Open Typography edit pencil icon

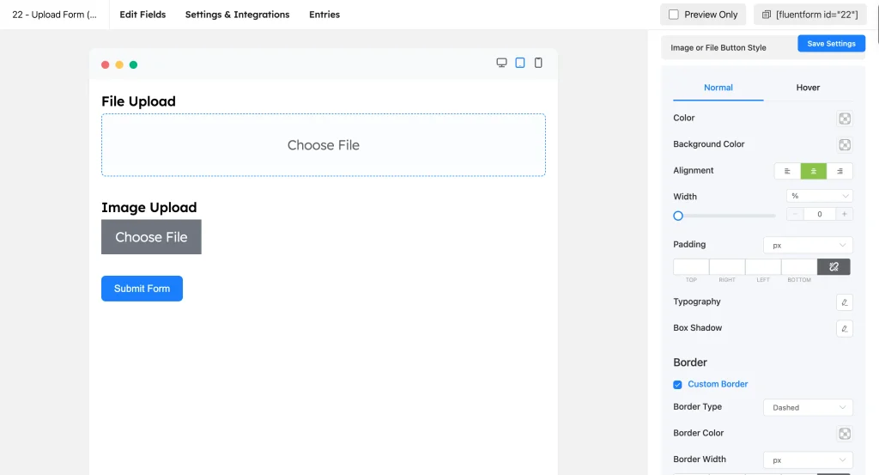pyautogui.click(x=845, y=302)
